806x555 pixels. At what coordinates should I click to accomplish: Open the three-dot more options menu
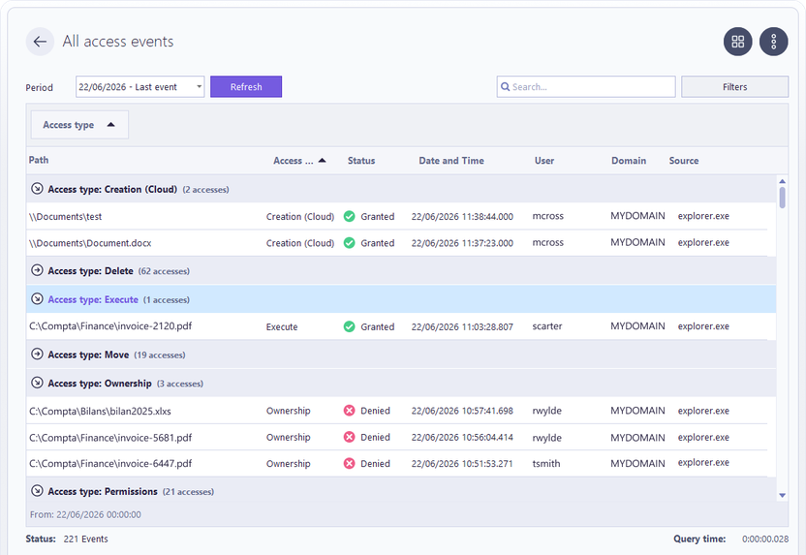coord(774,42)
